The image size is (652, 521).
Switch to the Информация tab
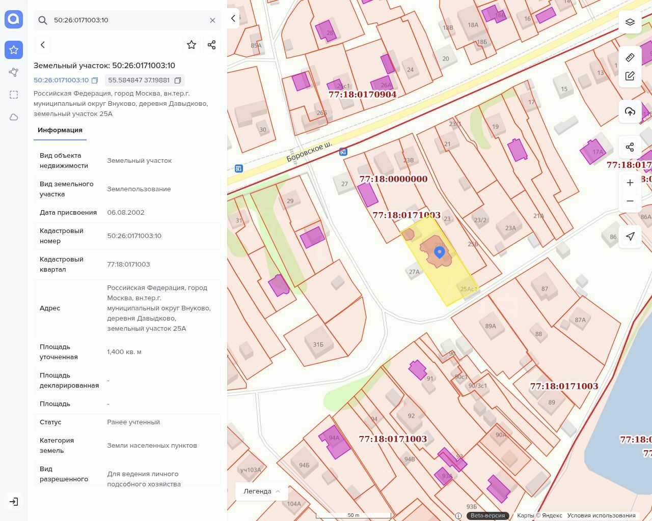point(60,130)
